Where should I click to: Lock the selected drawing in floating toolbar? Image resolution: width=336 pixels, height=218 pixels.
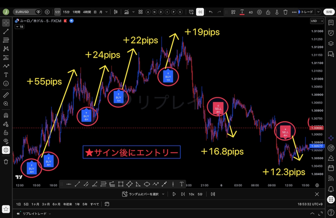268,12
